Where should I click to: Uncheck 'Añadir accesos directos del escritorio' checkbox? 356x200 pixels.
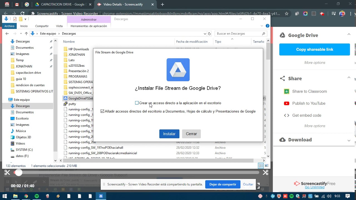(x=102, y=111)
